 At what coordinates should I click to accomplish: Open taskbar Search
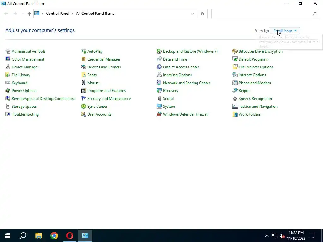[x=23, y=236]
